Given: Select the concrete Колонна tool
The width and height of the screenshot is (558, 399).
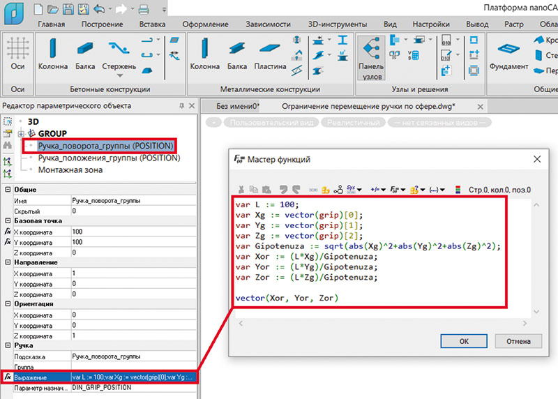Looking at the screenshot, I should click(53, 48).
